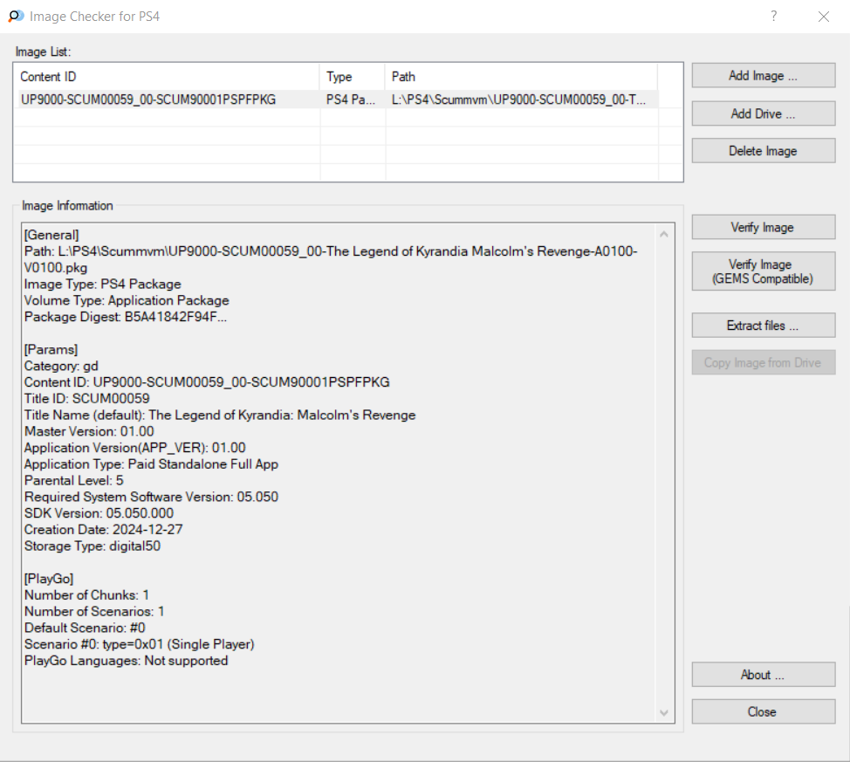Open the Extract files dialog
The width and height of the screenshot is (850, 762).
(x=764, y=326)
